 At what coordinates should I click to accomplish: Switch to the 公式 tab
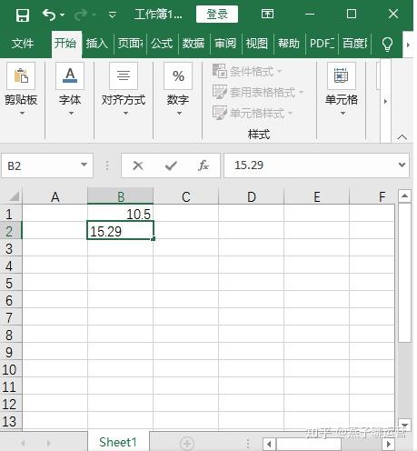pos(162,44)
